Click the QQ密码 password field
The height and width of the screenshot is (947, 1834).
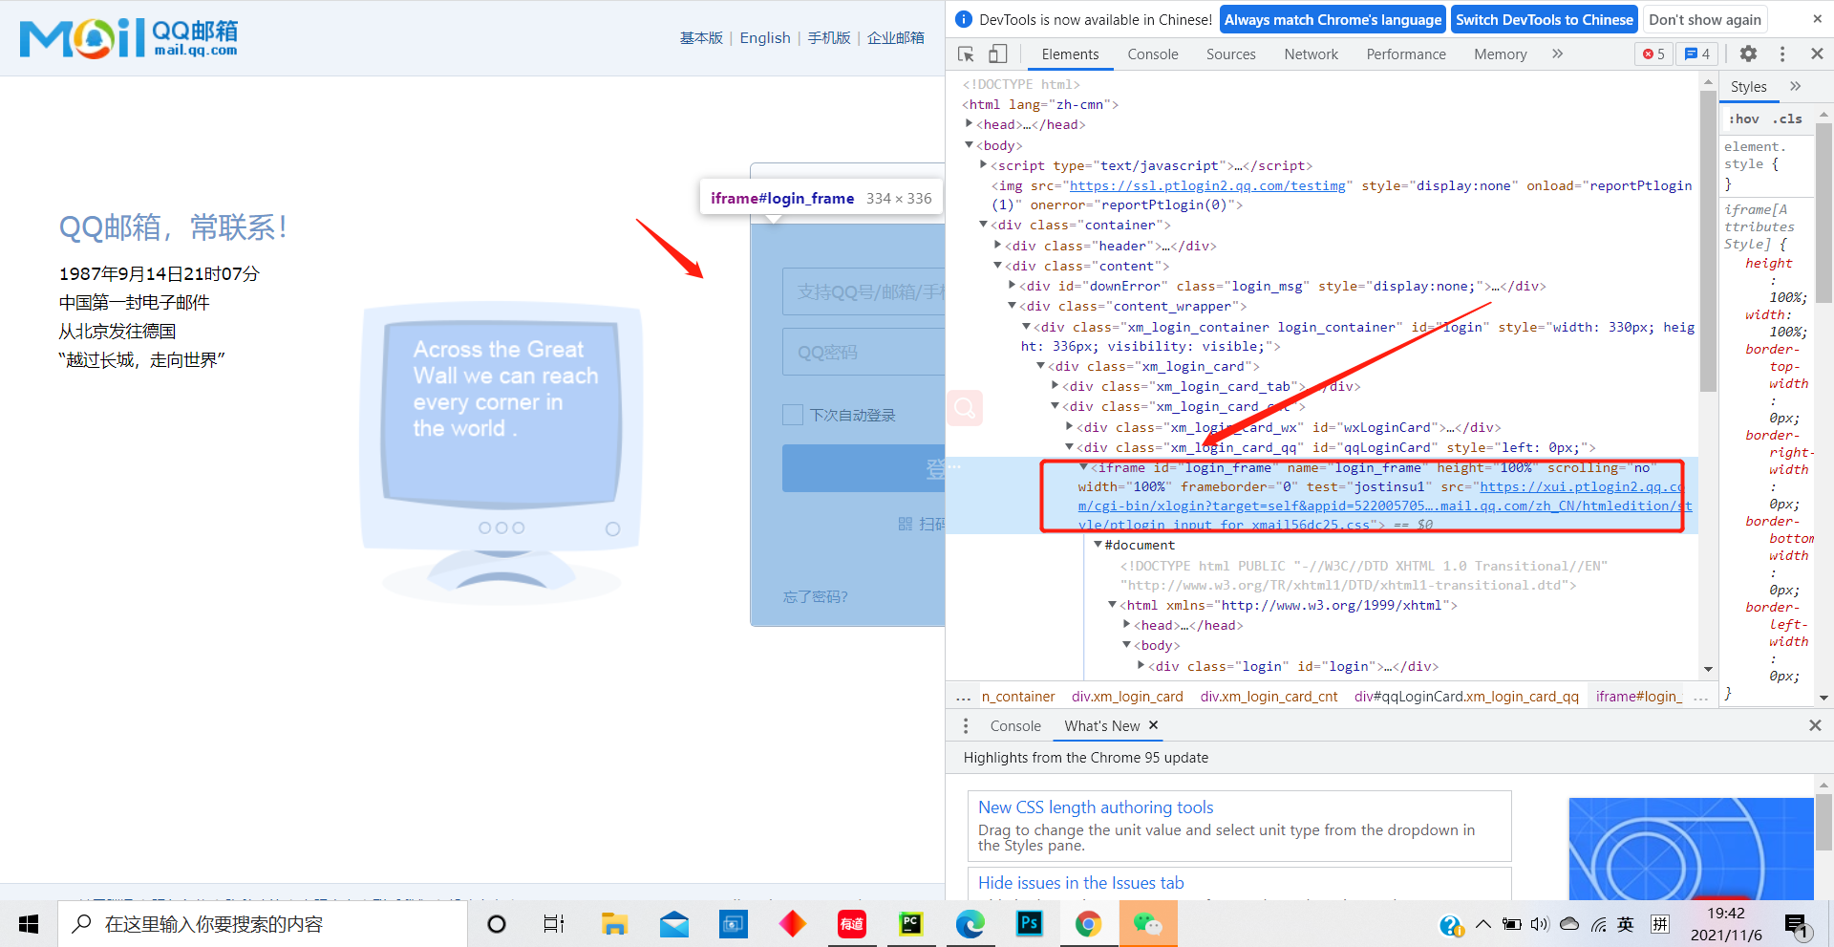(x=864, y=352)
